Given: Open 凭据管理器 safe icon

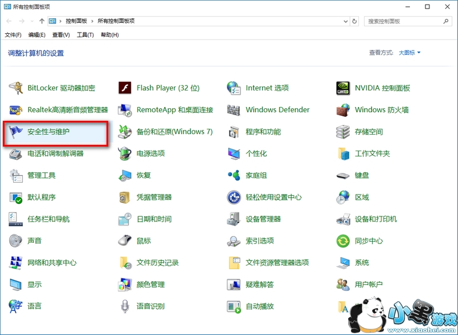Looking at the screenshot, I should click(x=125, y=198).
